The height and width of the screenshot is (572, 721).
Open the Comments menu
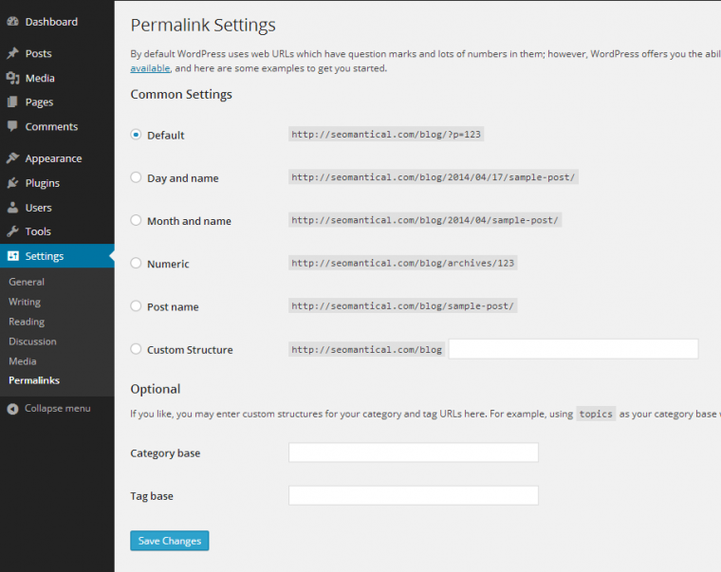coord(51,126)
